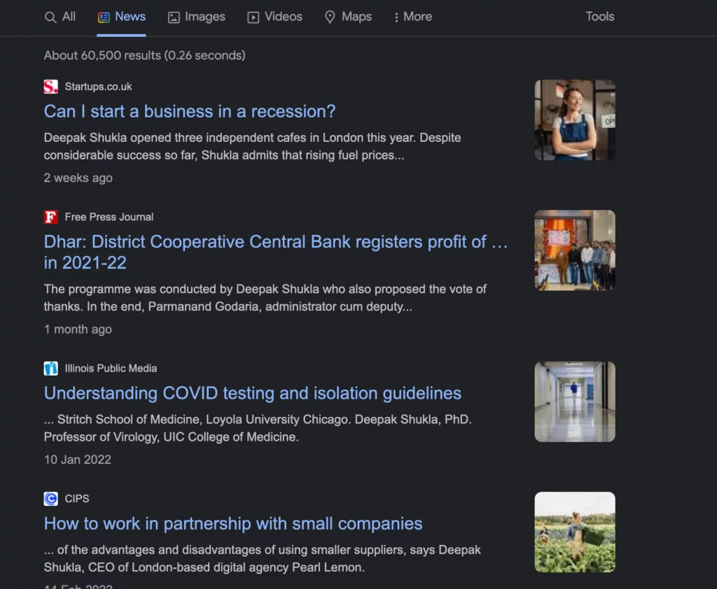717x589 pixels.
Task: Click the hospital corridor thumbnail image
Action: (575, 402)
